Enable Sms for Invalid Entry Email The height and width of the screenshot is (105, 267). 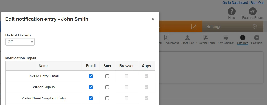tap(107, 76)
